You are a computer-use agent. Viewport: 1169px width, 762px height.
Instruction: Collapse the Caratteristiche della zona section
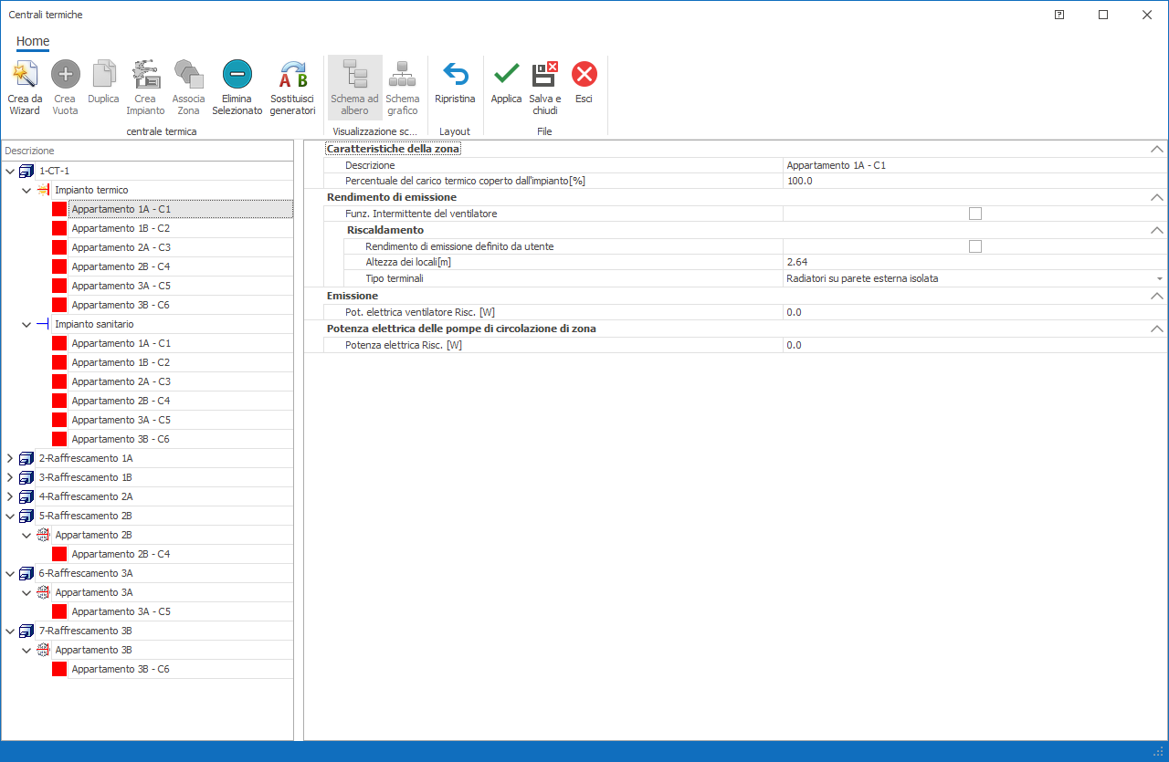coord(1157,149)
